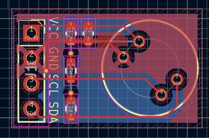This screenshot has width=209, height=138.
Task: Click header pad 4 labeled SDA
Action: coord(31,107)
